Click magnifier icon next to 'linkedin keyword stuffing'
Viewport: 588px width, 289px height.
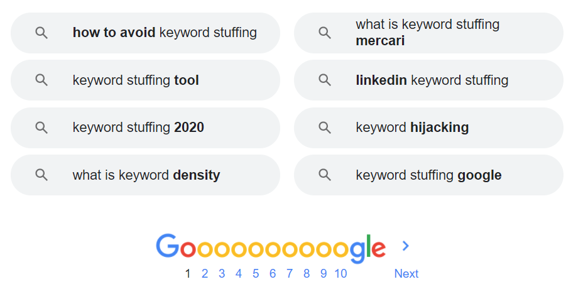click(325, 80)
